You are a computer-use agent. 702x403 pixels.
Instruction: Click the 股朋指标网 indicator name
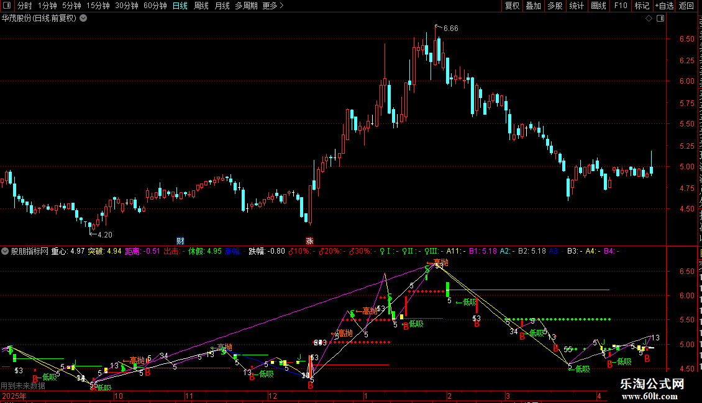[30, 251]
